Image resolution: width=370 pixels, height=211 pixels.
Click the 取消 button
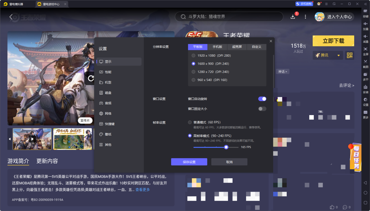point(229,162)
